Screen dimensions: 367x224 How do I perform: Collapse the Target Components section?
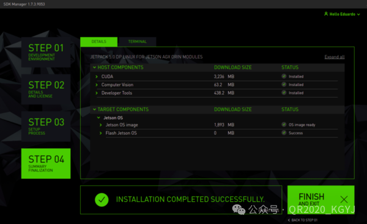[94, 109]
